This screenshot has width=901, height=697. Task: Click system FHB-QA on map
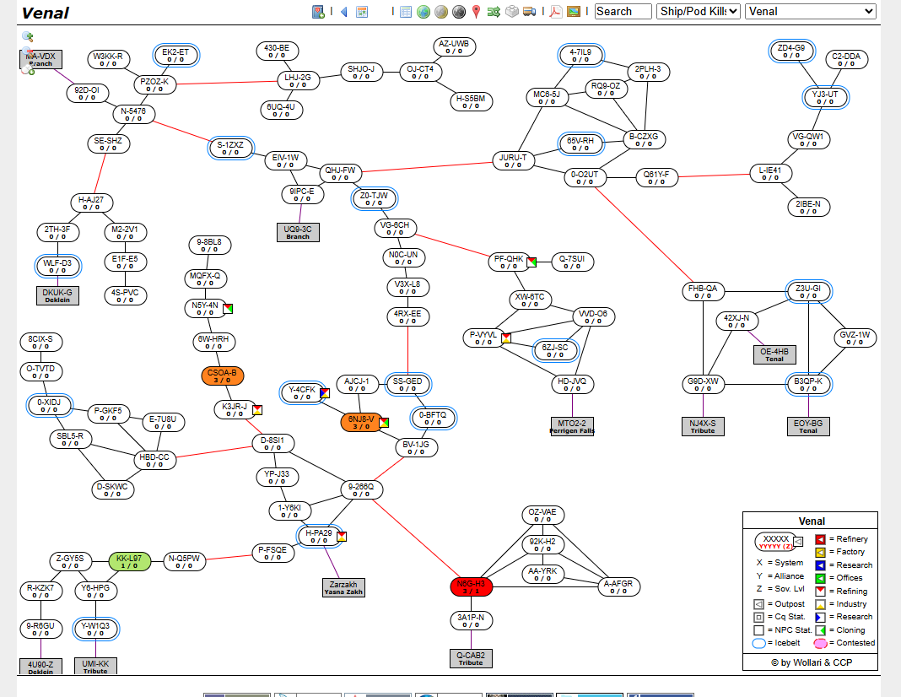pos(703,292)
